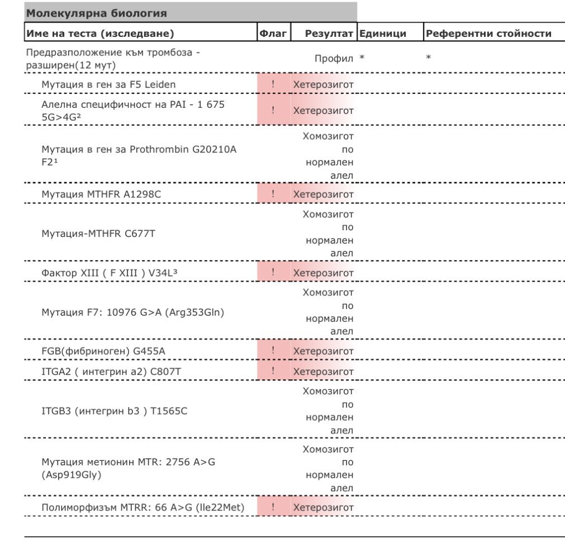Click the flag mark in the PAI-1 675 row
The height and width of the screenshot is (543, 565).
coord(273,111)
